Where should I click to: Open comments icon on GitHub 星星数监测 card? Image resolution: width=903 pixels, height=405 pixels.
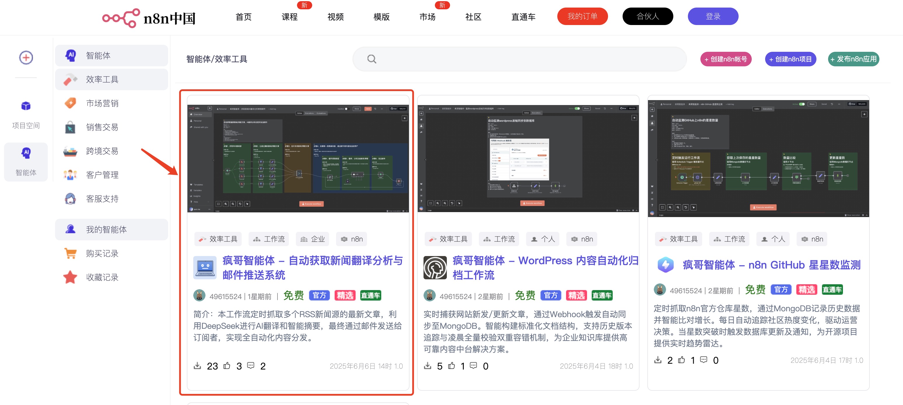pyautogui.click(x=704, y=360)
